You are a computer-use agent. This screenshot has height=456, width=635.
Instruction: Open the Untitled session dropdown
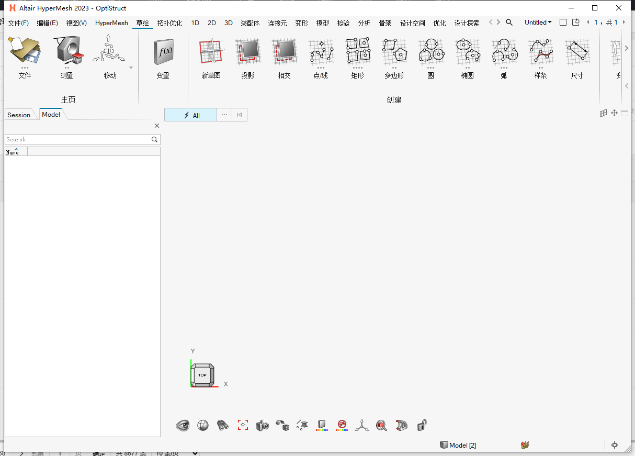point(538,22)
